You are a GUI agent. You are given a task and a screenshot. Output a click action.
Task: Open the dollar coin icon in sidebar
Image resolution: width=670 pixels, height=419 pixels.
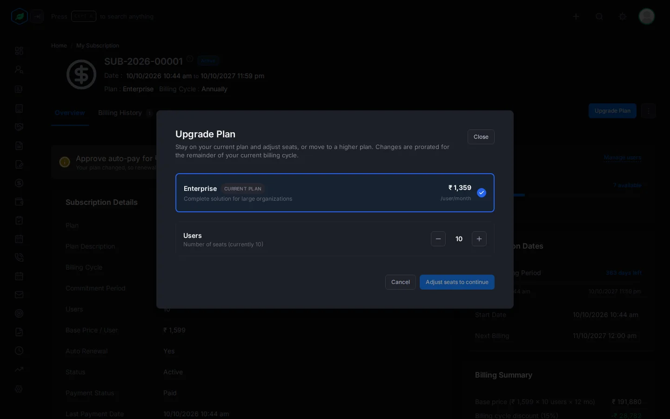[x=19, y=183]
